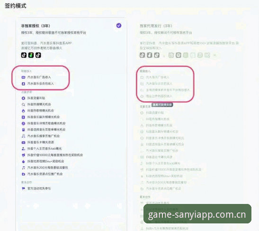Click the icon beside 汽水音乐会员收入 in non-exclusive card
Screen dimensions: 259x231
[23, 84]
